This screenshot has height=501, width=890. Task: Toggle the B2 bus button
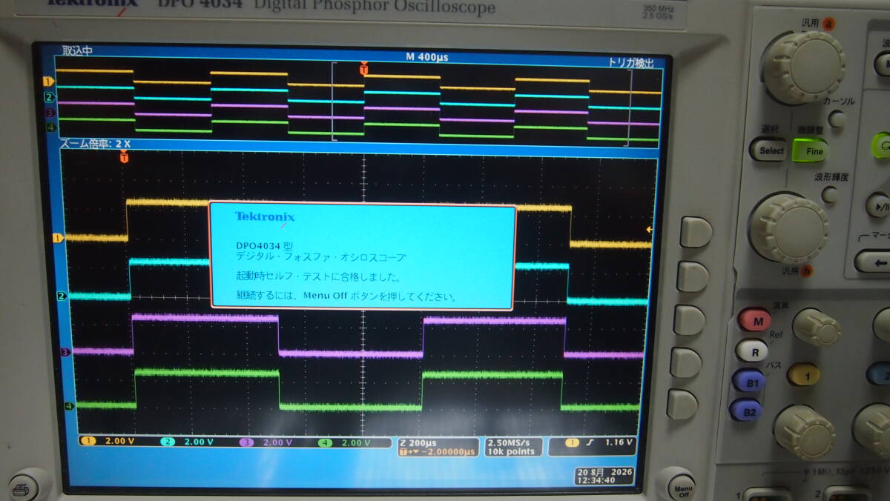point(745,408)
